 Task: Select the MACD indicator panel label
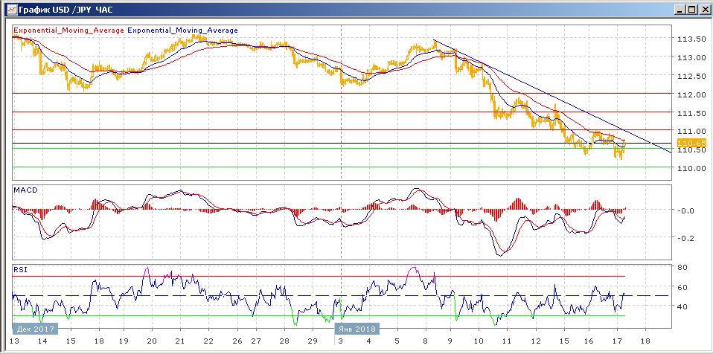click(x=25, y=190)
